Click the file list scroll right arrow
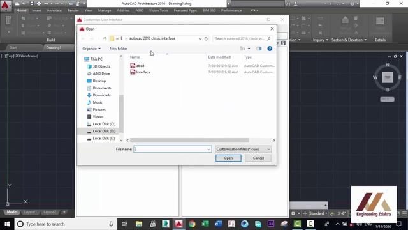 pos(274,141)
